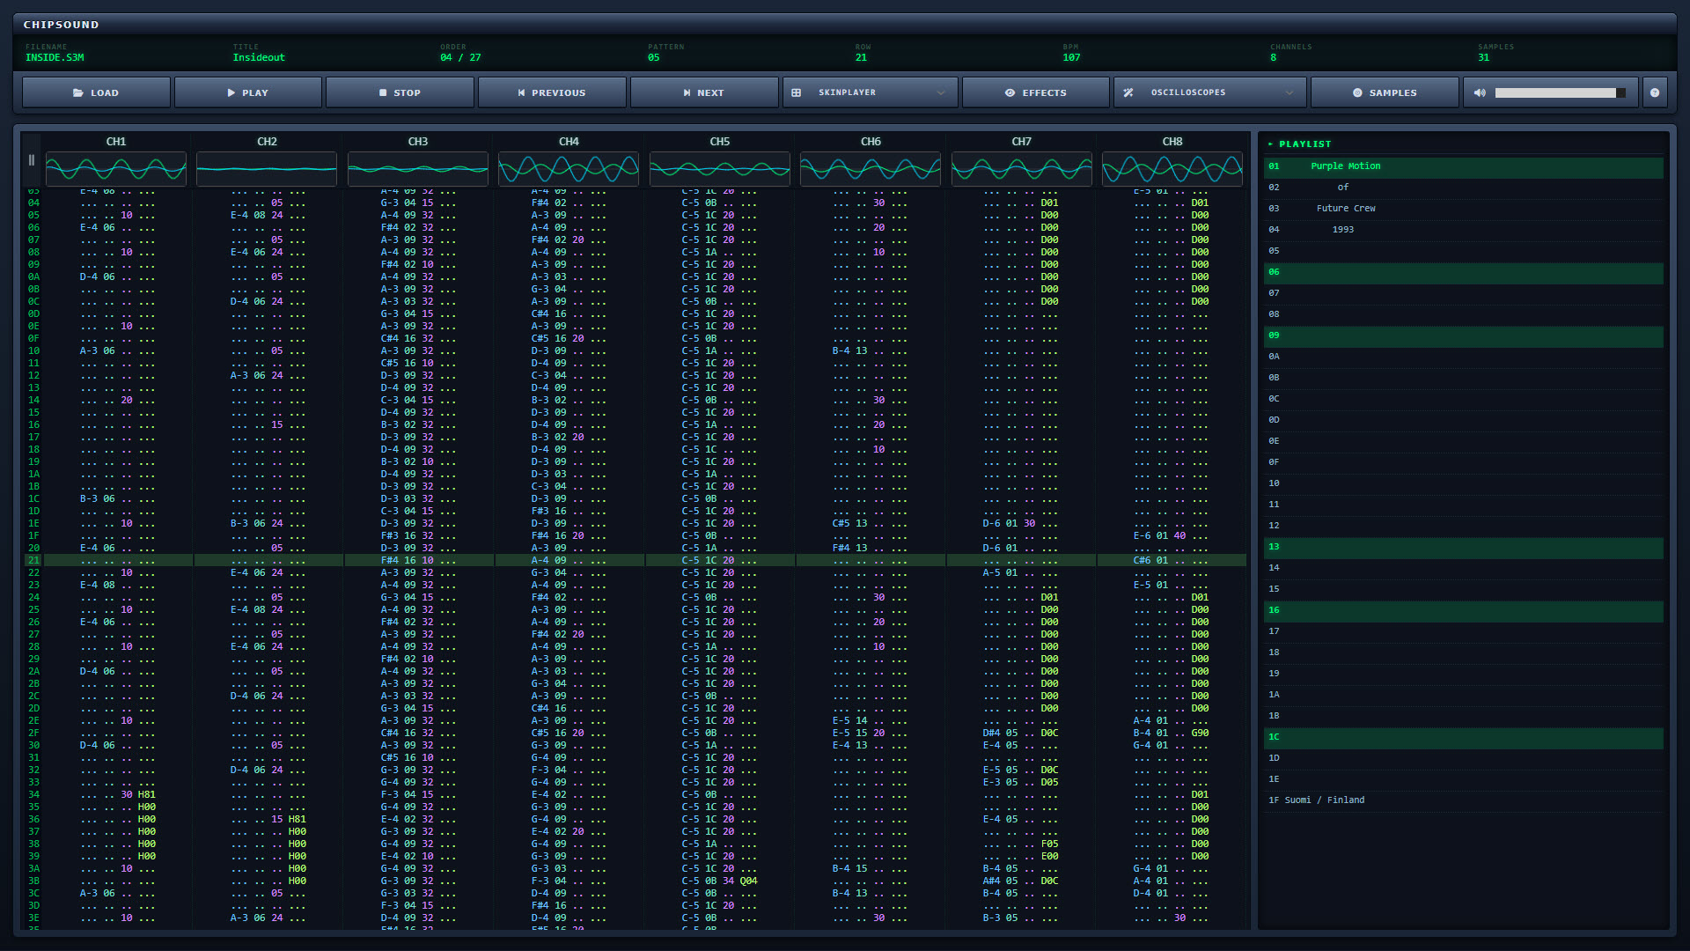Image resolution: width=1690 pixels, height=951 pixels.
Task: Advance with the Next button
Action: [704, 92]
